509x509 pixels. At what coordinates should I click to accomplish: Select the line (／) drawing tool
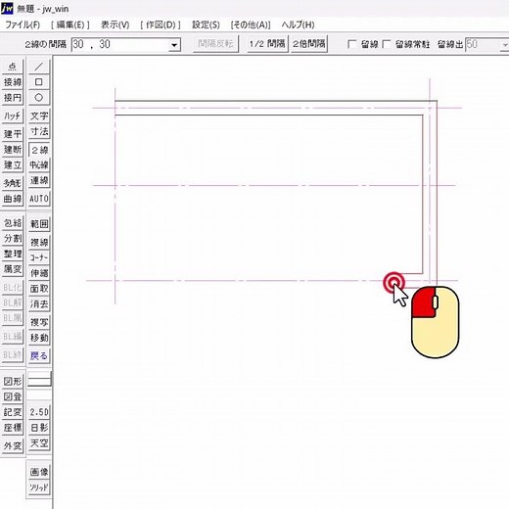click(x=39, y=67)
